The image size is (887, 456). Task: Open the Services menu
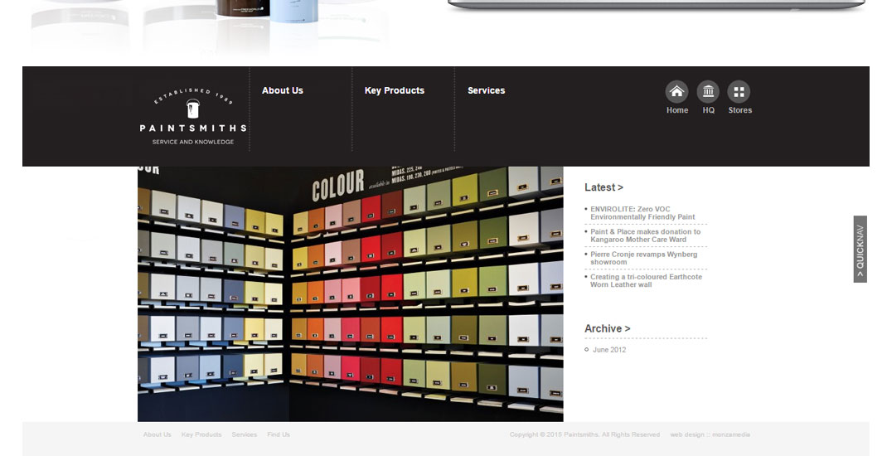(486, 90)
